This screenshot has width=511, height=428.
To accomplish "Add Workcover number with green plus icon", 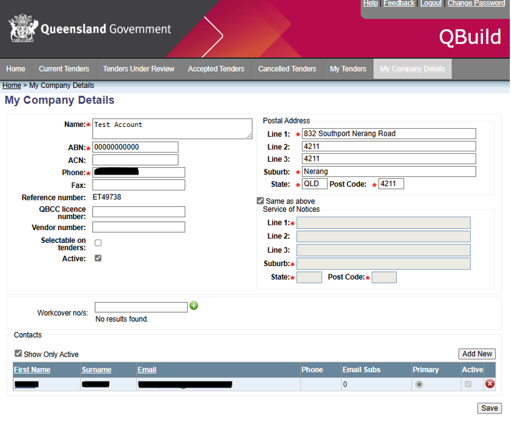I will [194, 306].
